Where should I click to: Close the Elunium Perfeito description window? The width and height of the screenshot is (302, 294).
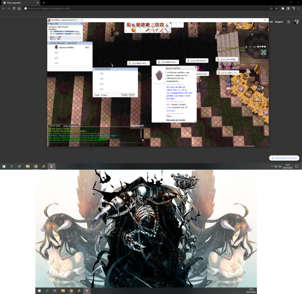point(195,67)
